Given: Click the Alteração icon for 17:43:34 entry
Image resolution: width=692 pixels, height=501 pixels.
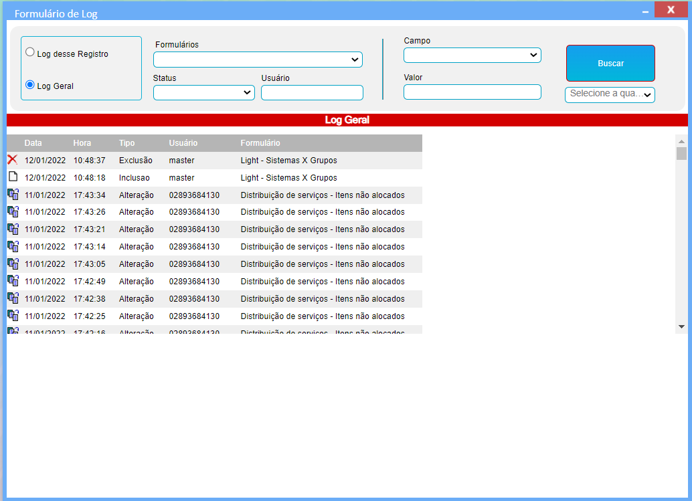Looking at the screenshot, I should [x=13, y=195].
